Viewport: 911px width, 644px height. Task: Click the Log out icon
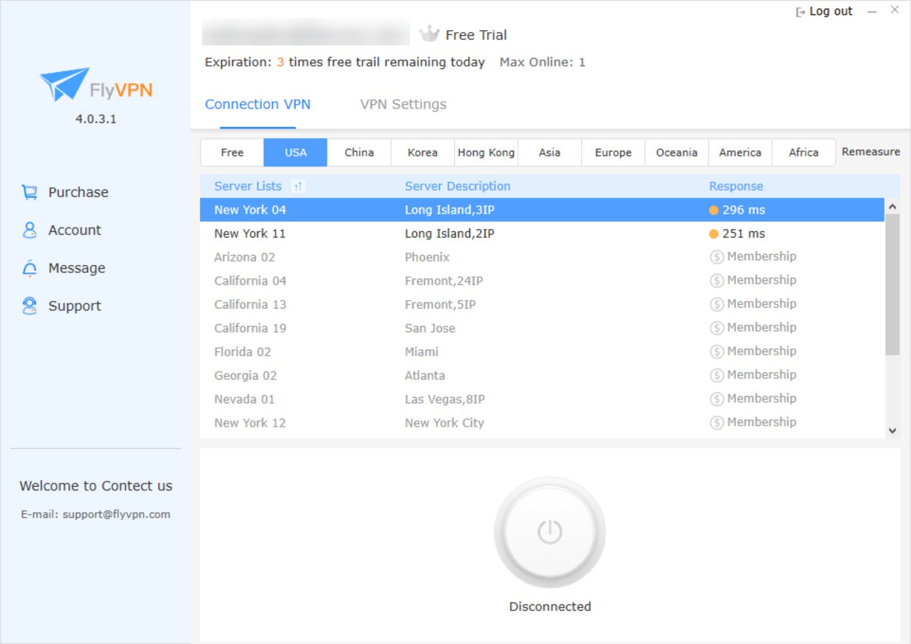[800, 12]
